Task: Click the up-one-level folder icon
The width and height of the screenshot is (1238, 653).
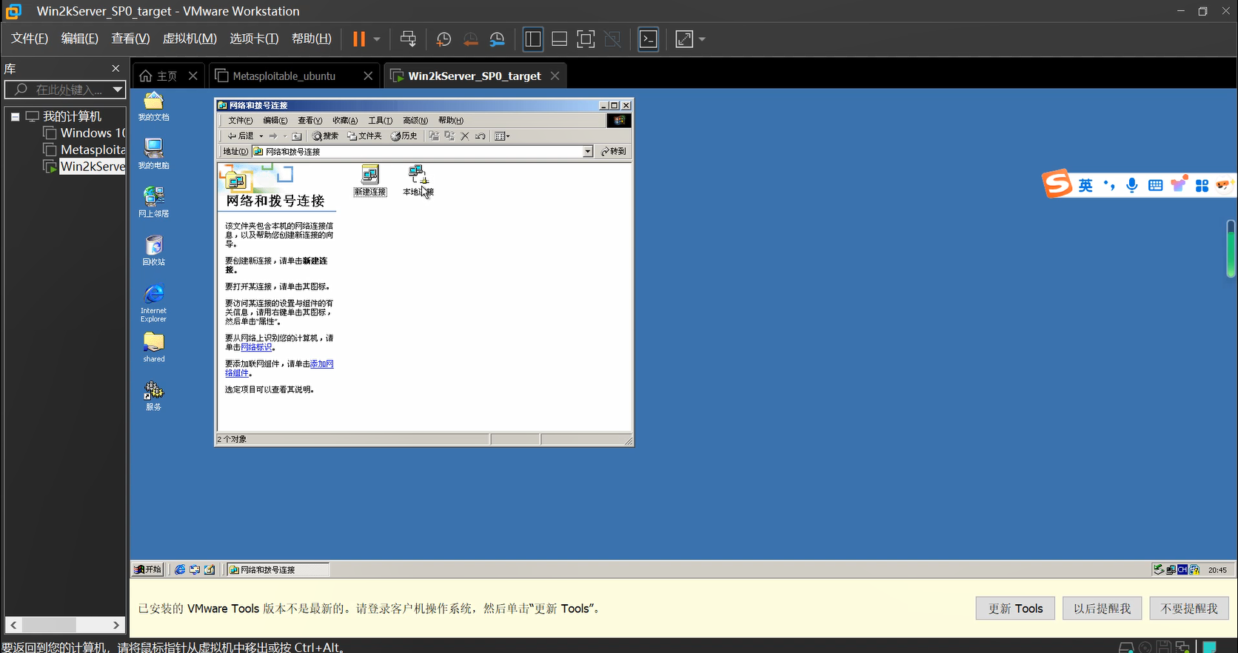Action: [297, 136]
